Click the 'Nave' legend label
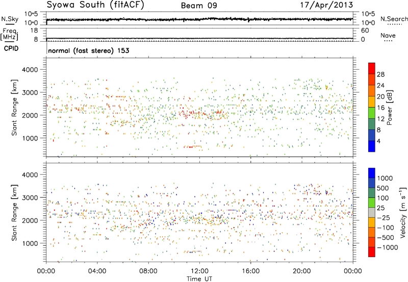Image resolution: width=408 pixels, height=282 pixels. coord(388,35)
